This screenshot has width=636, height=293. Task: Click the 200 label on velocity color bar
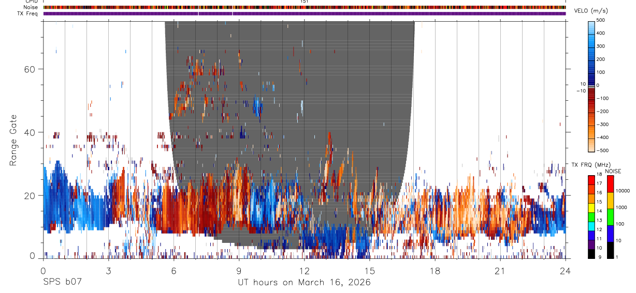tap(602, 59)
